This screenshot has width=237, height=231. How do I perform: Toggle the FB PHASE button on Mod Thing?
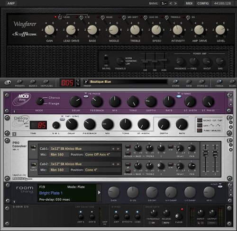click(x=86, y=96)
